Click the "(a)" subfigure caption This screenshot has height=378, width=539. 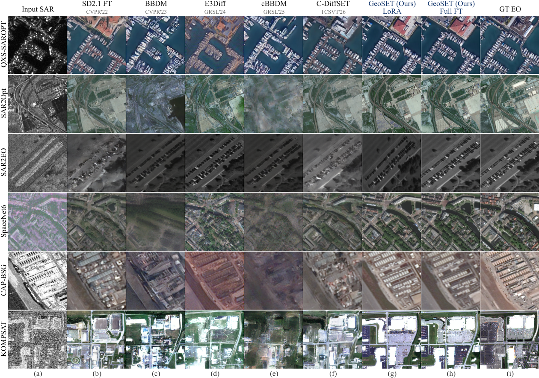(x=38, y=374)
